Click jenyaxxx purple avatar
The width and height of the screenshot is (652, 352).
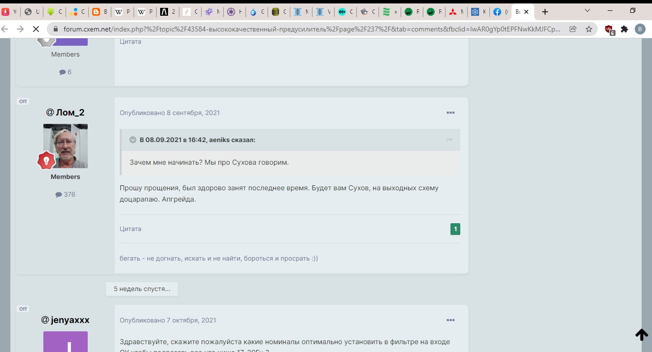[66, 342]
